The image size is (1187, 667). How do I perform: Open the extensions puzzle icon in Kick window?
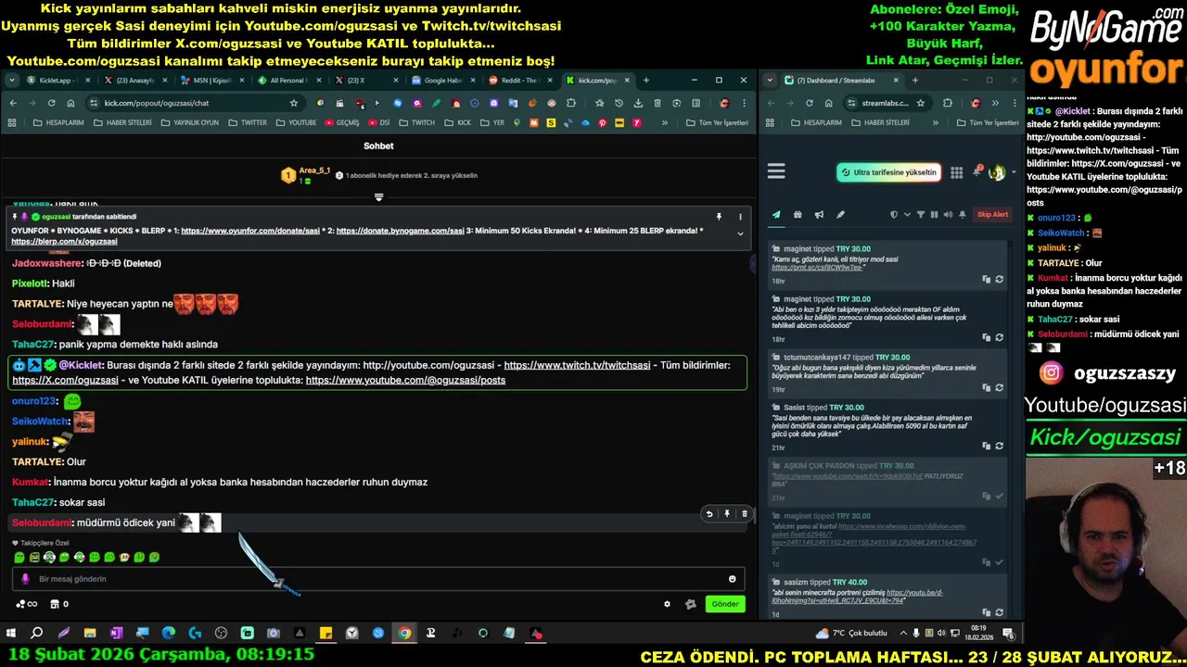[x=571, y=103]
